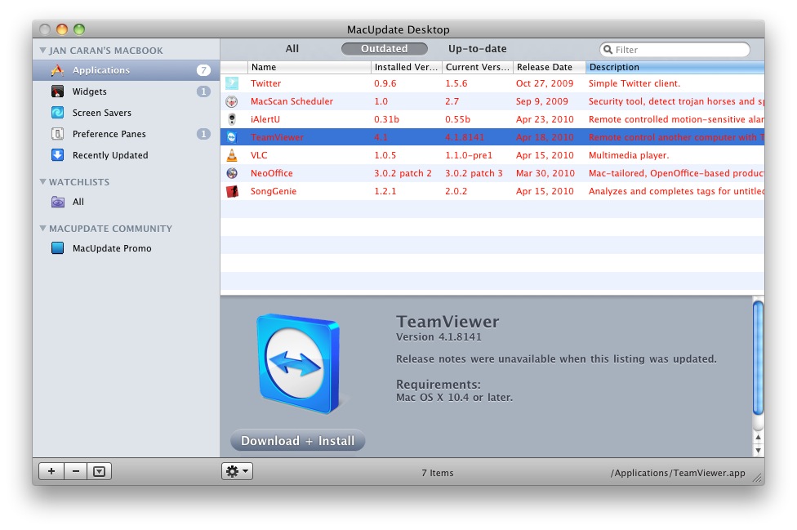This screenshot has width=797, height=530.
Task: Sort by Installed Version column header
Action: click(x=407, y=67)
